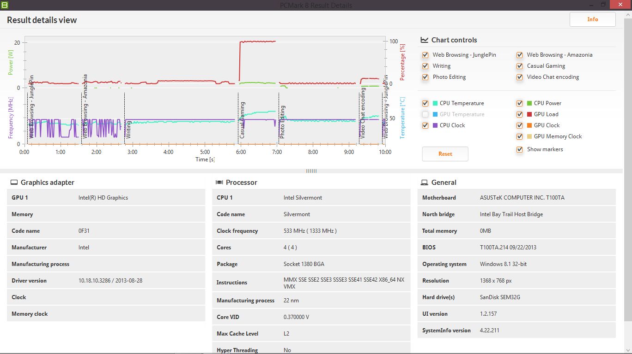Select the Amazonia marker label on the chart
The width and height of the screenshot is (632, 354).
[x=85, y=106]
